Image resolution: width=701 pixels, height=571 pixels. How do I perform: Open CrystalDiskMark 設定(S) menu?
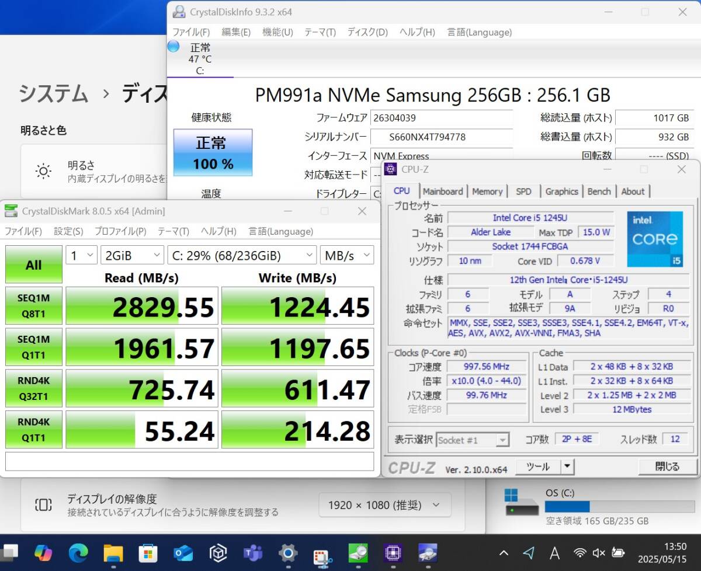(68, 231)
